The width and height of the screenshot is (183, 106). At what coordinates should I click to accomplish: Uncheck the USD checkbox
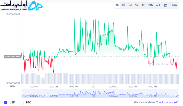tap(6, 102)
